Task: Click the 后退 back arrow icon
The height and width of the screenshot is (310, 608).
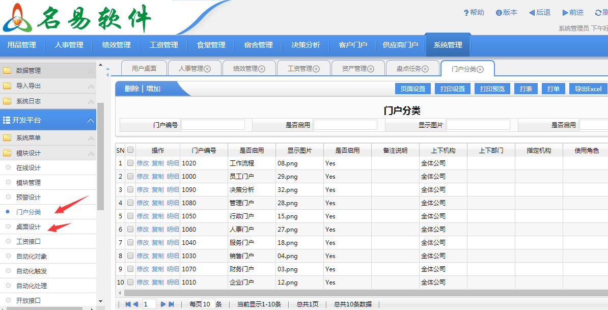Action: point(532,13)
